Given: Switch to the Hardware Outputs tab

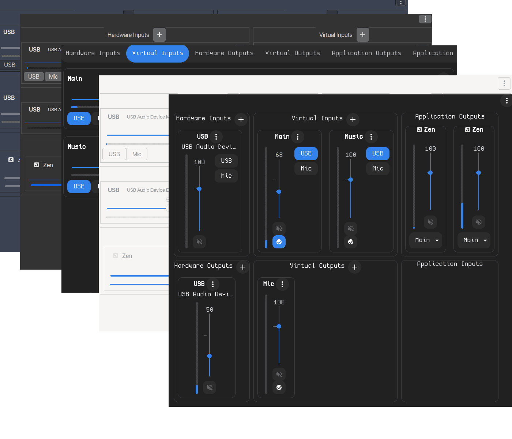Looking at the screenshot, I should tap(224, 53).
